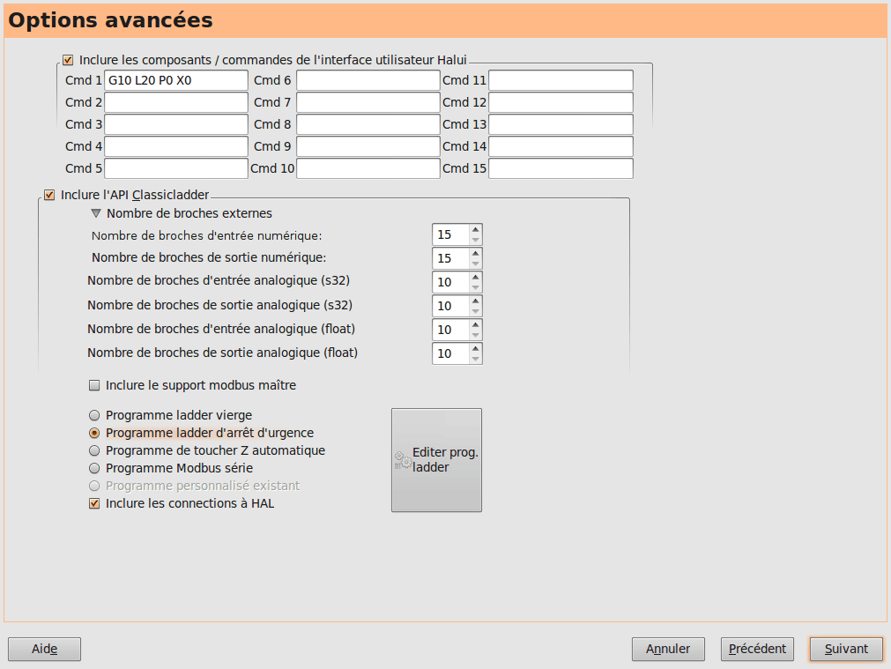Viewport: 891px width, 669px height.
Task: Choose Programme de toucher Z automatique
Action: tap(94, 450)
